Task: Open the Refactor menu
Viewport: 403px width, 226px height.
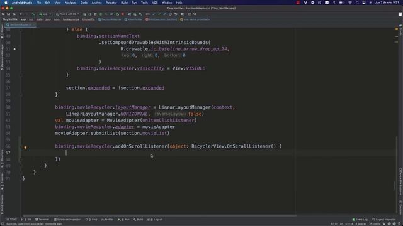Action: pos(111,3)
